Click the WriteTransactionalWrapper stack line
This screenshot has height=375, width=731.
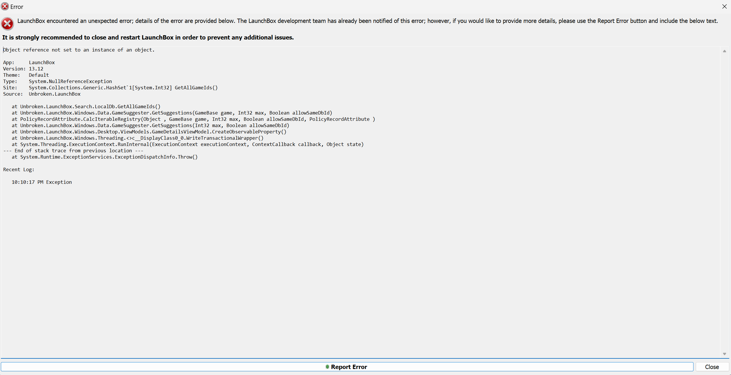click(x=137, y=138)
